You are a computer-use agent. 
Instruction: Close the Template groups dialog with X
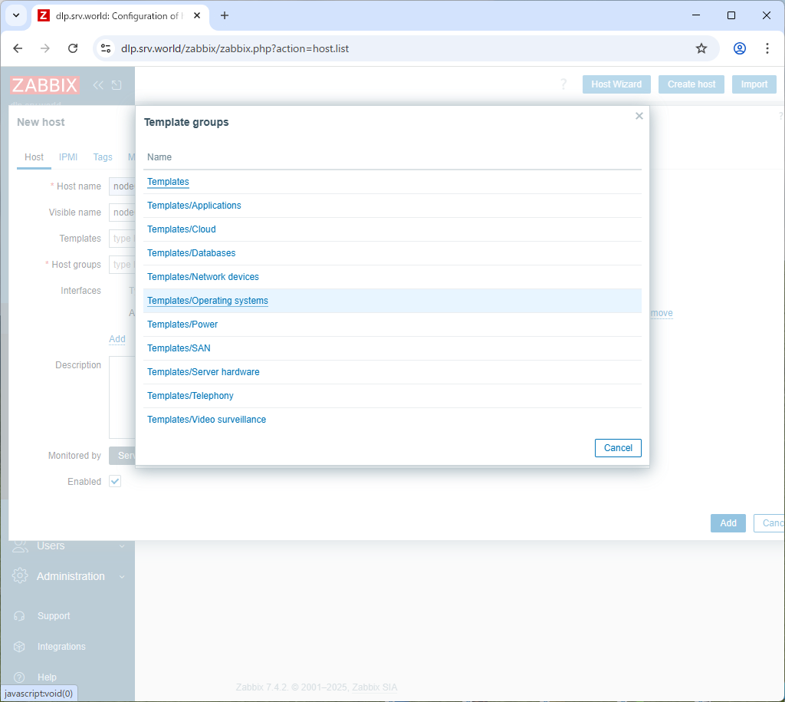[x=639, y=116]
